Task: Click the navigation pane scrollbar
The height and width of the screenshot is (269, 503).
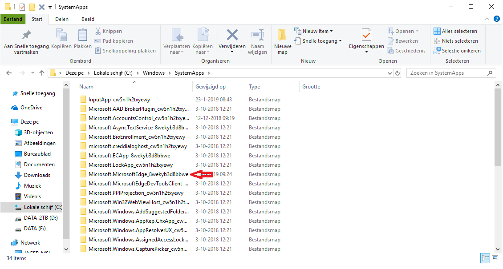Action: [x=66, y=163]
